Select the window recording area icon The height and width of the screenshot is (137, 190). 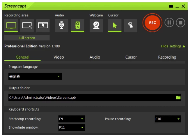(43, 25)
